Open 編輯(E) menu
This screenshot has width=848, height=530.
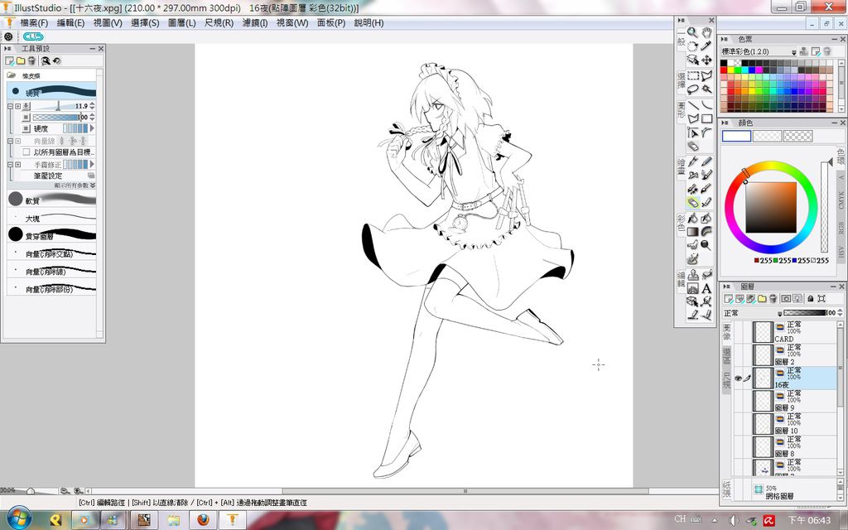coord(71,22)
